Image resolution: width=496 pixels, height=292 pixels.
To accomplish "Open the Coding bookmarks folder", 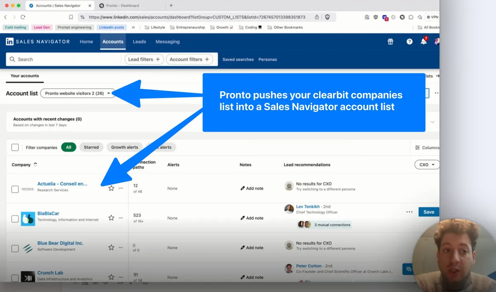I will (250, 28).
